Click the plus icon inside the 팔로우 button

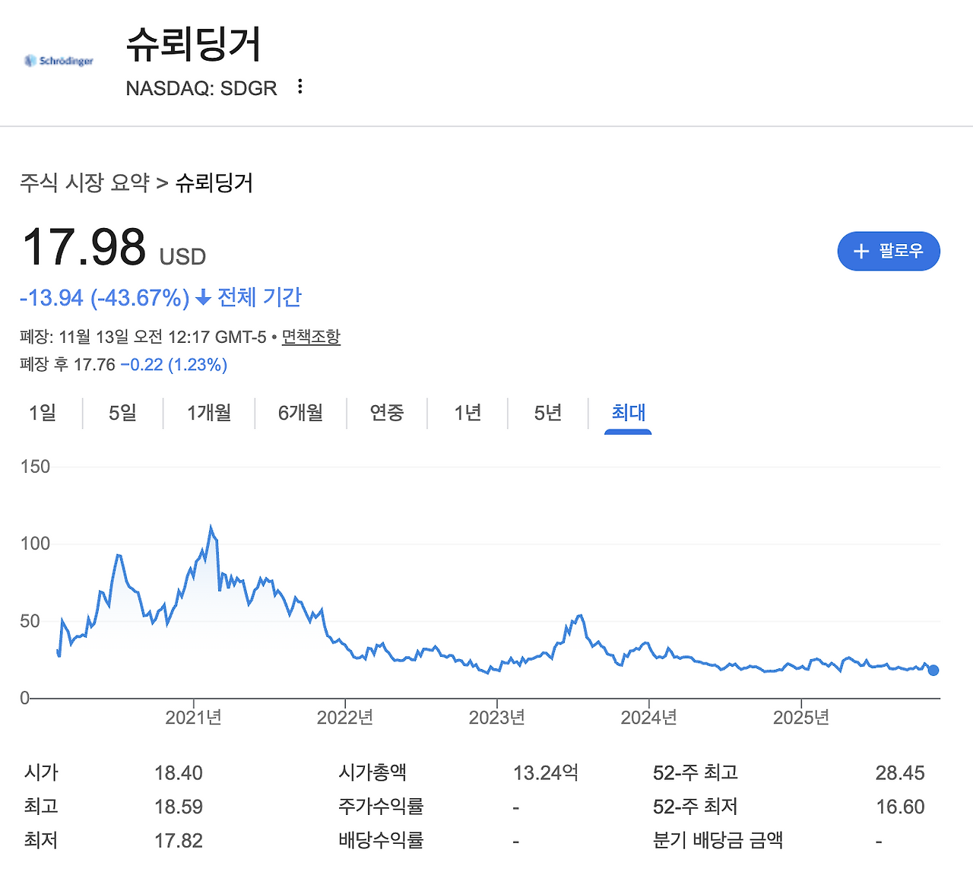click(x=860, y=251)
